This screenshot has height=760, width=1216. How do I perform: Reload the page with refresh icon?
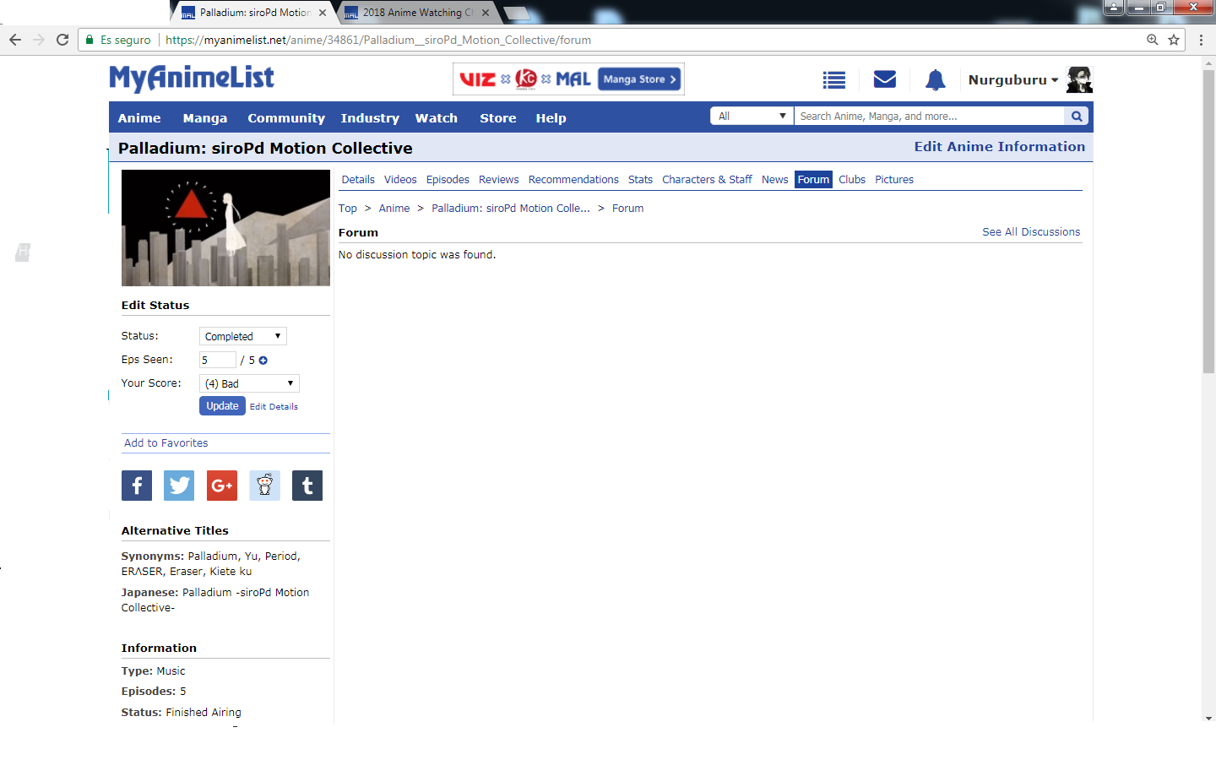pyautogui.click(x=62, y=40)
